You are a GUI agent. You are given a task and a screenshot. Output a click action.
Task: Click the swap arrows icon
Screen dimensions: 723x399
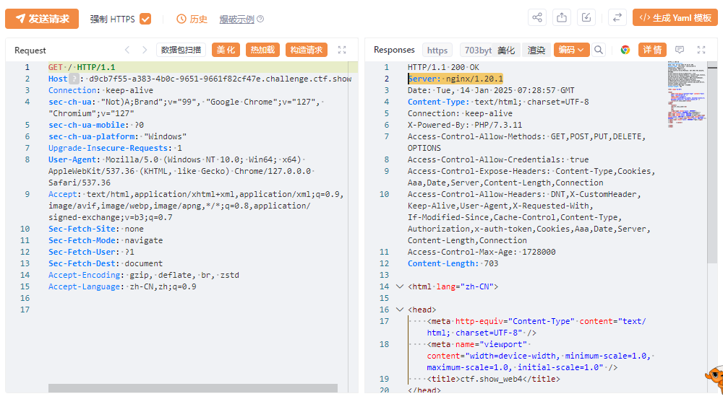point(617,17)
